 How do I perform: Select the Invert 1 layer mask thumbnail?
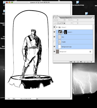tap(66, 32)
